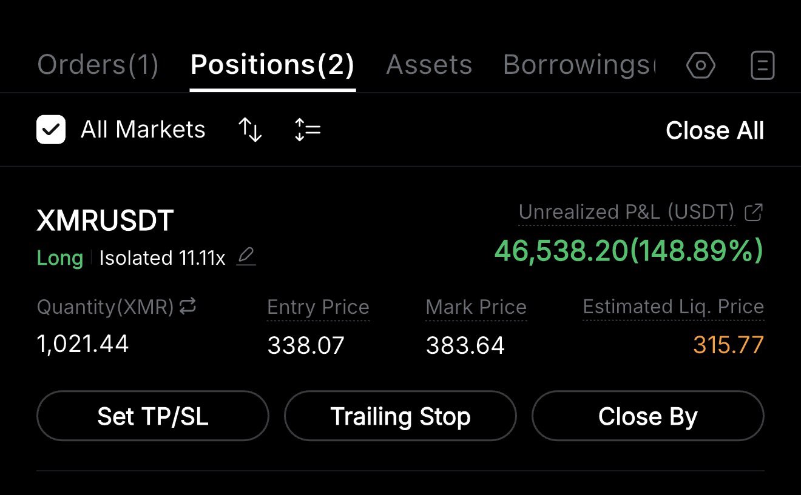The width and height of the screenshot is (801, 495).
Task: Select the Positions(2) tab
Action: point(272,65)
